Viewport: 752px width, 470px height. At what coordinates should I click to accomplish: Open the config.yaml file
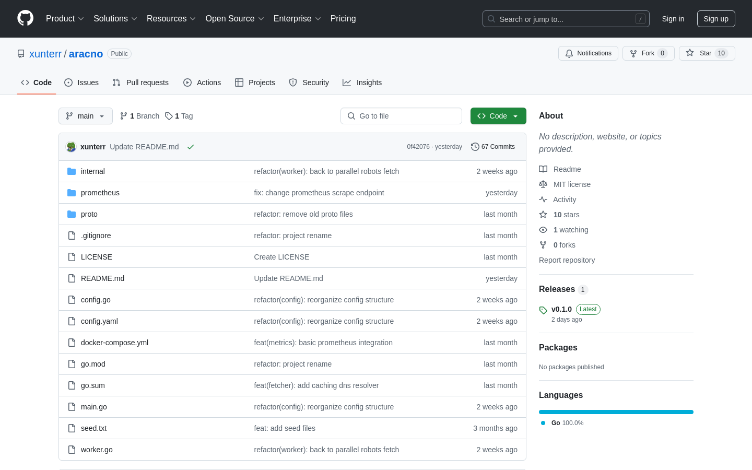click(x=99, y=321)
